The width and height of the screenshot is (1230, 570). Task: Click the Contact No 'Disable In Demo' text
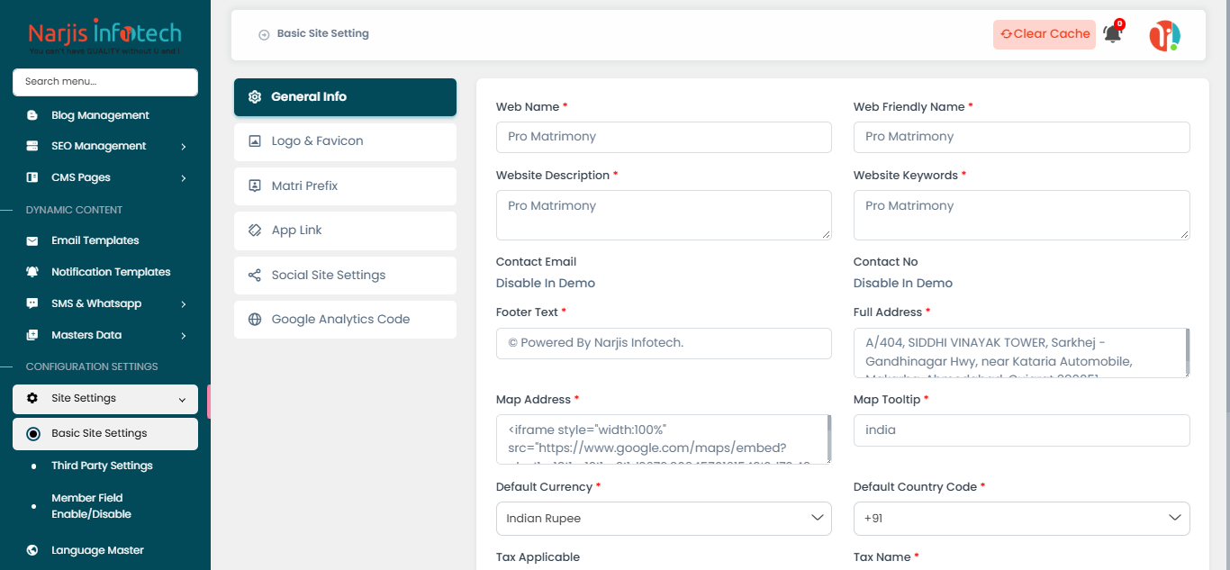pyautogui.click(x=903, y=283)
